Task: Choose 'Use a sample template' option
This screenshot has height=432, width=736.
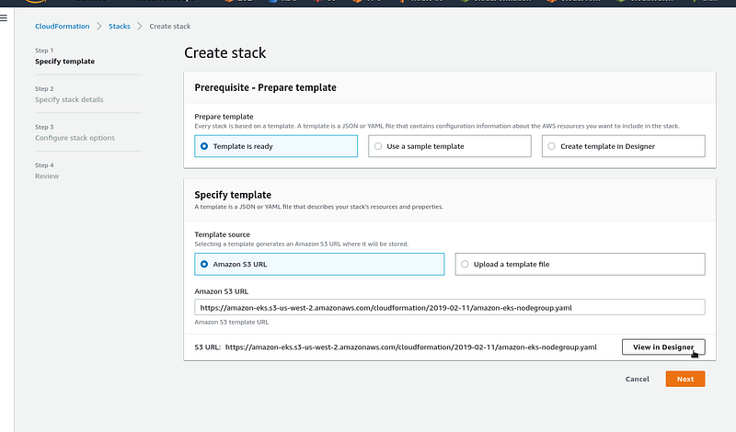Action: point(450,146)
